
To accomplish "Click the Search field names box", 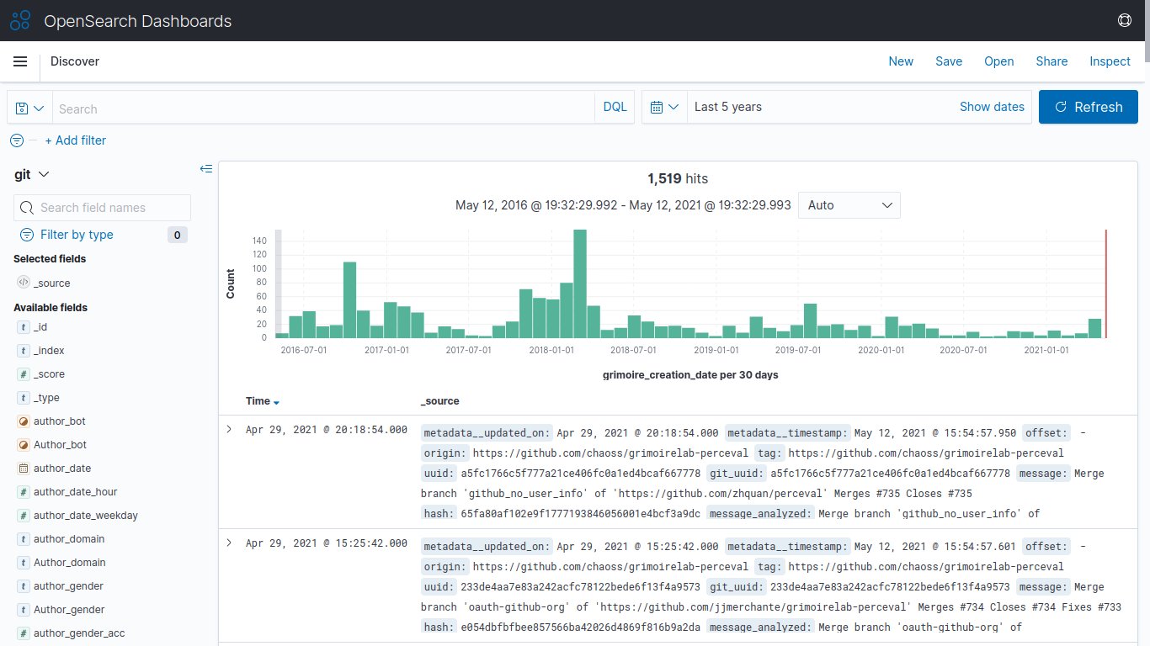I will coord(103,208).
